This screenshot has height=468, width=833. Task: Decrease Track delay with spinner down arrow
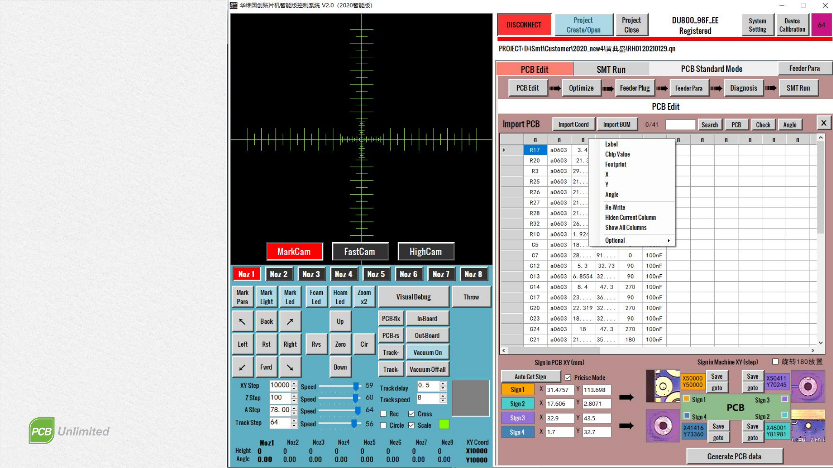click(x=443, y=388)
